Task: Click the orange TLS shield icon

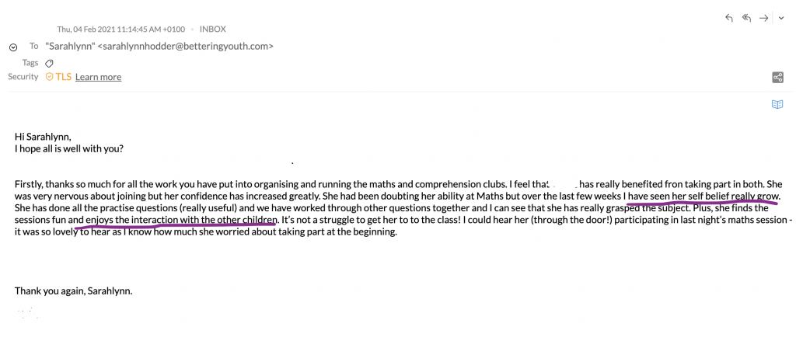Action: coord(49,77)
